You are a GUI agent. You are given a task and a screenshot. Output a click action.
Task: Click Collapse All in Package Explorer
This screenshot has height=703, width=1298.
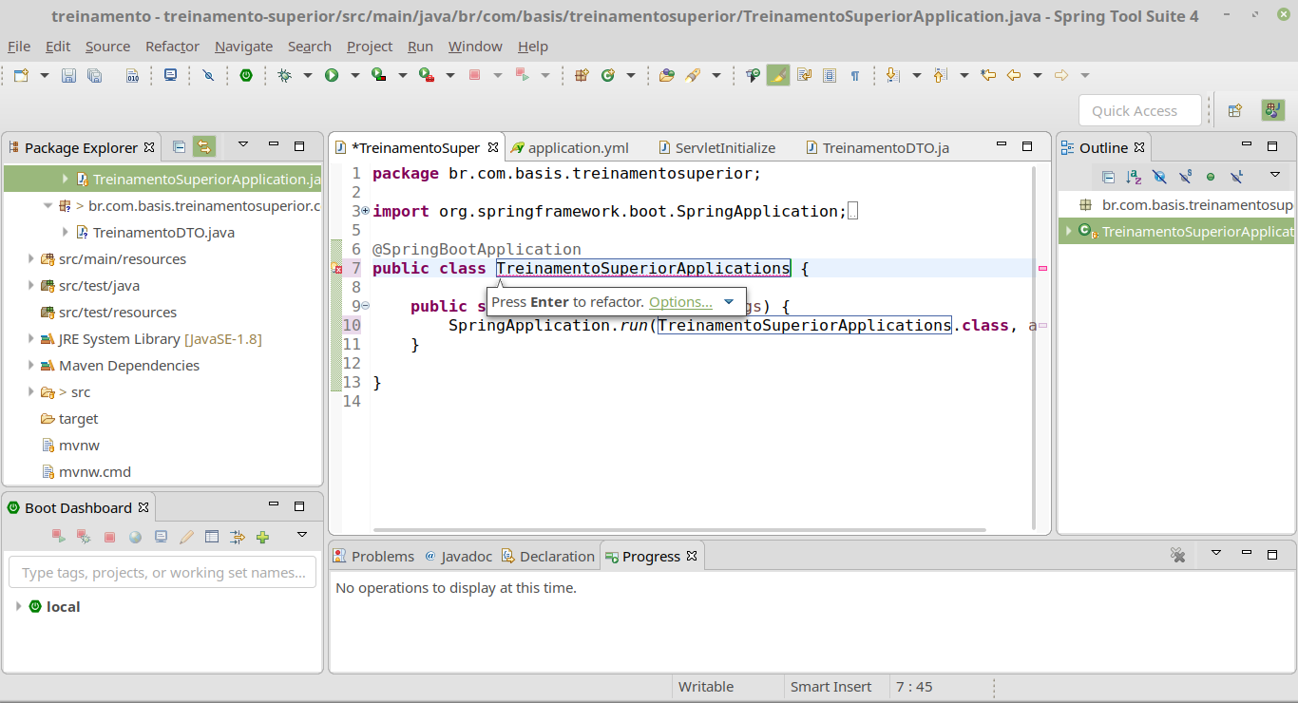pyautogui.click(x=179, y=146)
